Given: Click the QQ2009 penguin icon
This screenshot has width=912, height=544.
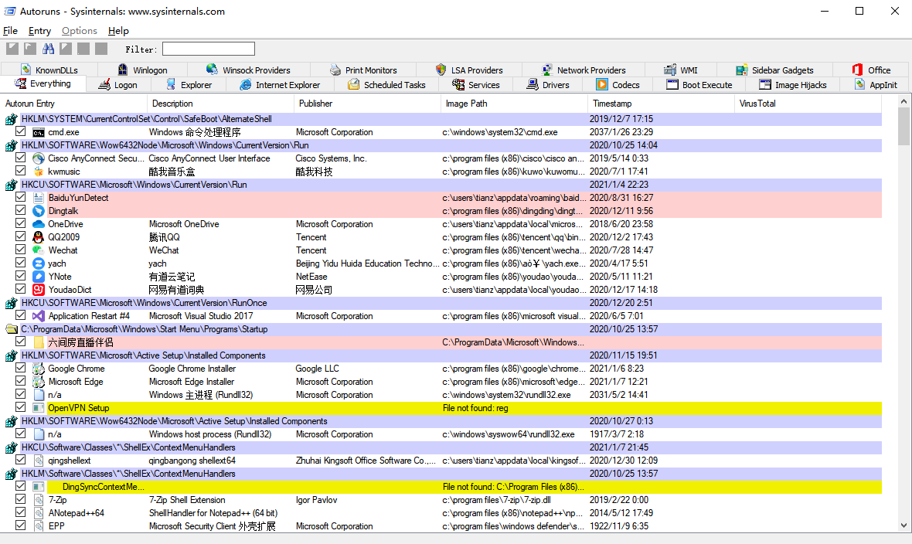Looking at the screenshot, I should [39, 237].
